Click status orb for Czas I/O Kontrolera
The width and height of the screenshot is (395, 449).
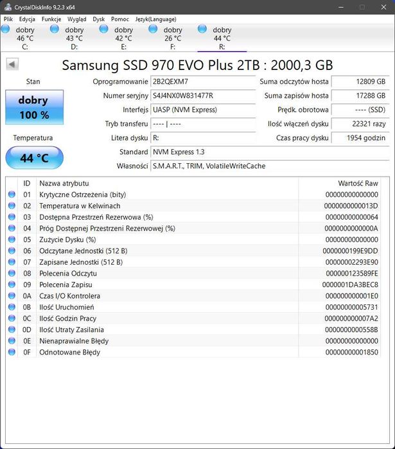point(12,296)
